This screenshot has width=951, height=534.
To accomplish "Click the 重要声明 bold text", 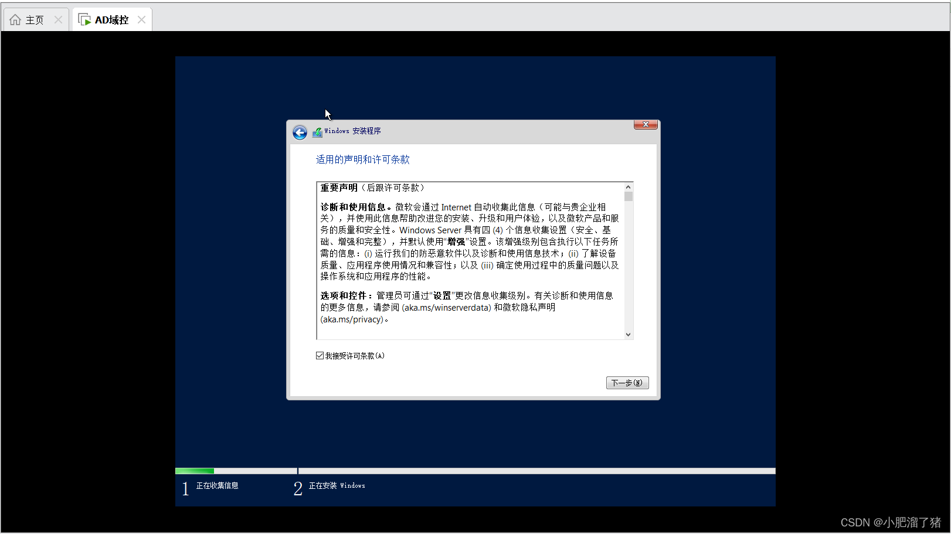I will click(x=339, y=188).
